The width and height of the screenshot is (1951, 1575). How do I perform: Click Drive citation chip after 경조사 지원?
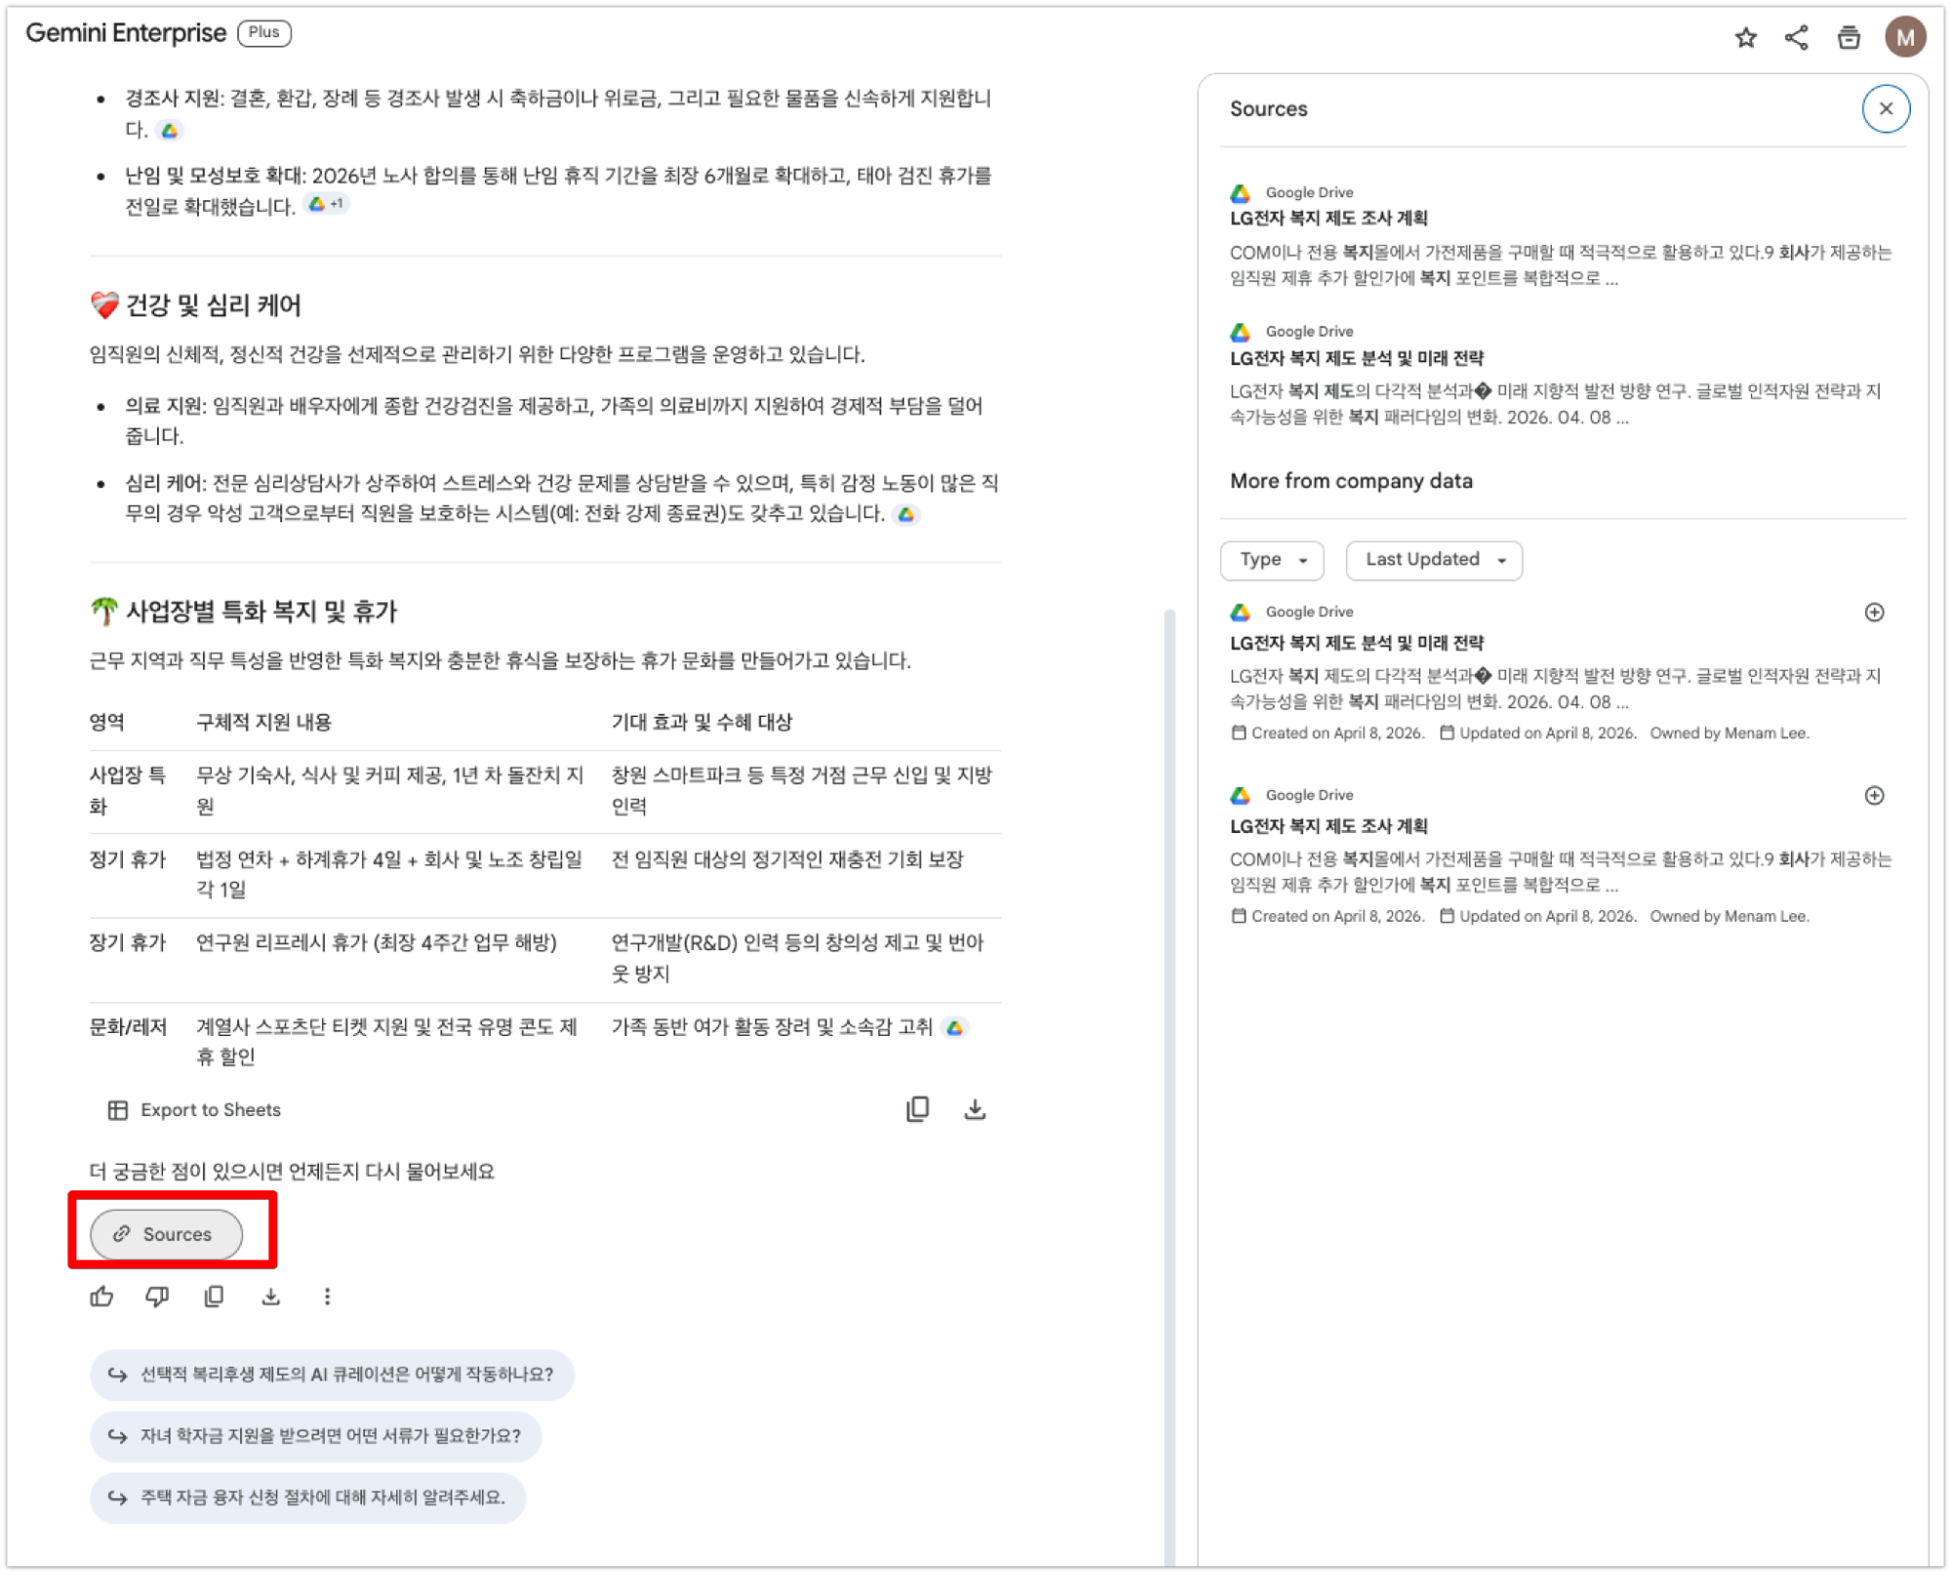tap(170, 131)
